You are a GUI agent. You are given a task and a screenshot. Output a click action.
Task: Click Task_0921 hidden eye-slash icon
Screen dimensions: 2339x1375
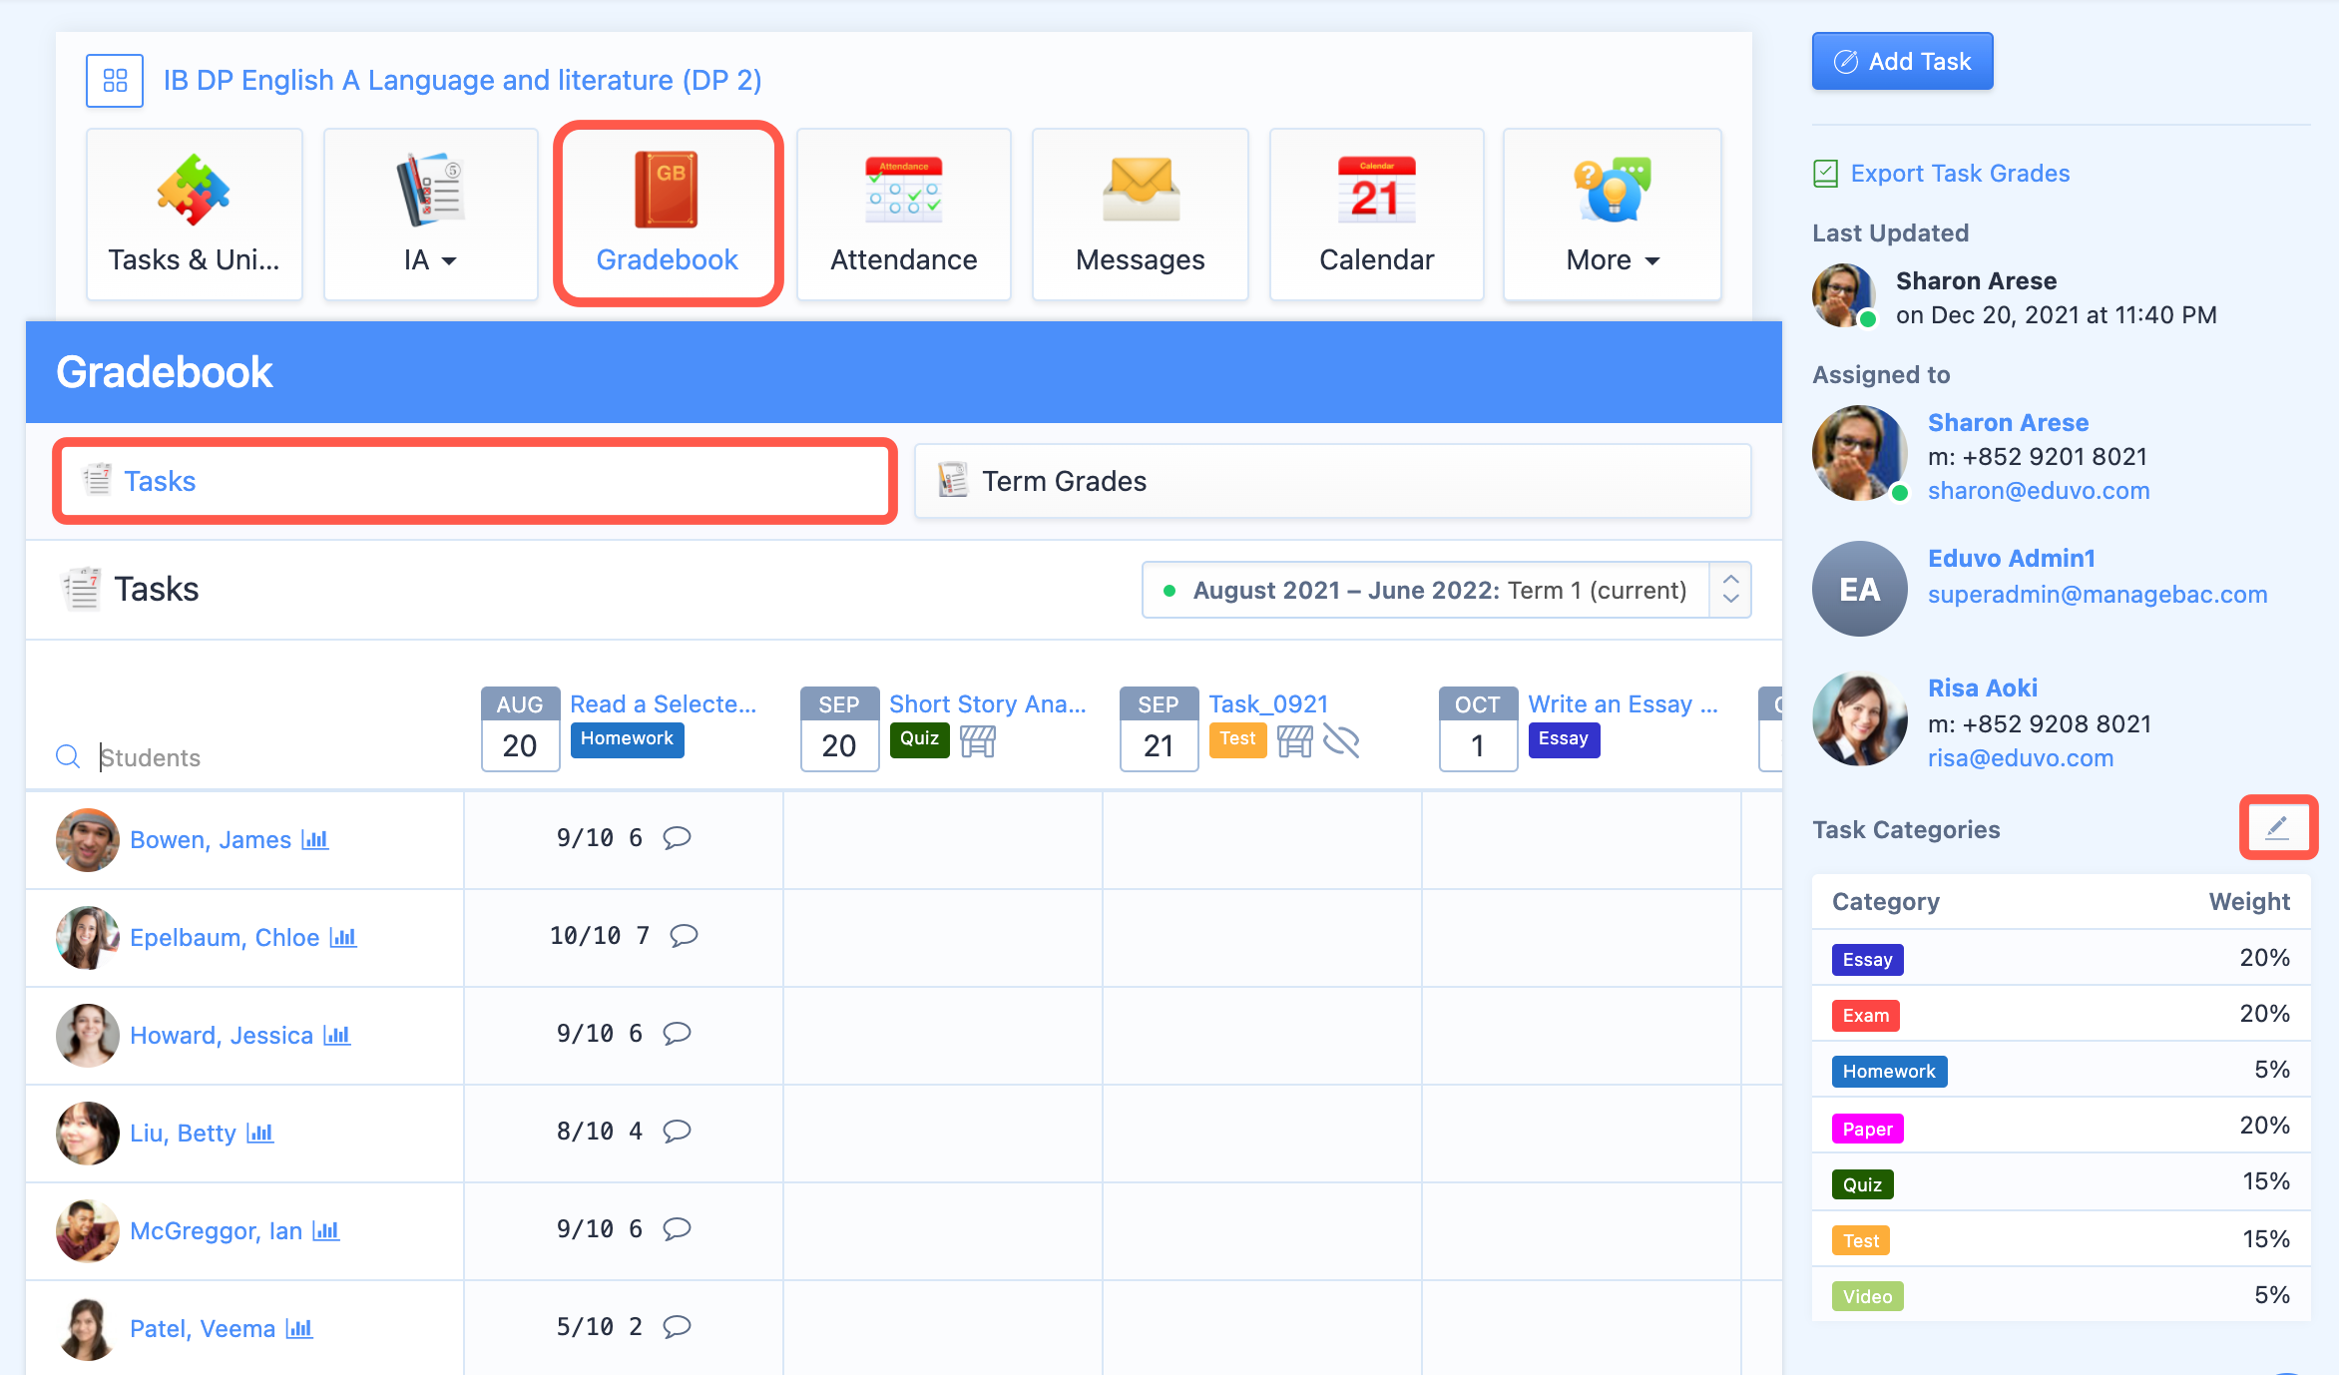1341,740
